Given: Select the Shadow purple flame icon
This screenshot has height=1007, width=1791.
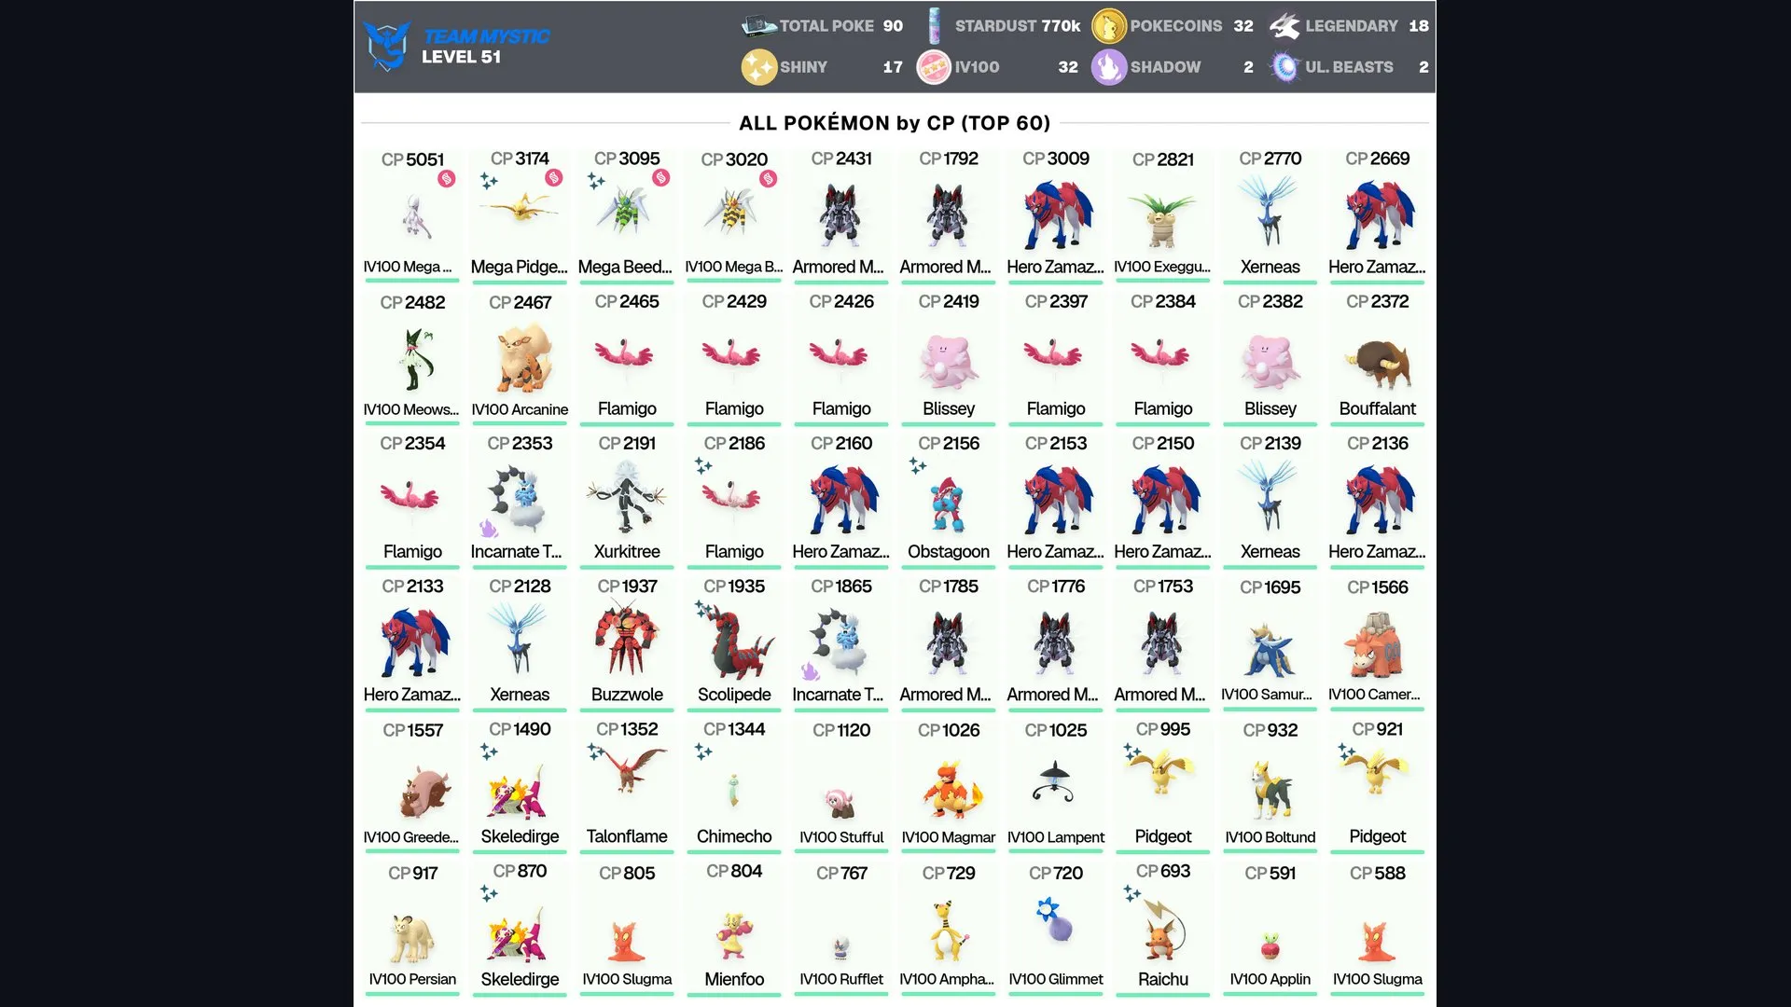Looking at the screenshot, I should [1109, 67].
